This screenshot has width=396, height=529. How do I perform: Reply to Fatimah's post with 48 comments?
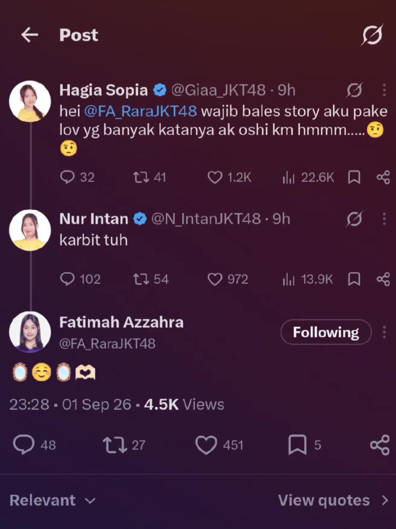pyautogui.click(x=34, y=445)
